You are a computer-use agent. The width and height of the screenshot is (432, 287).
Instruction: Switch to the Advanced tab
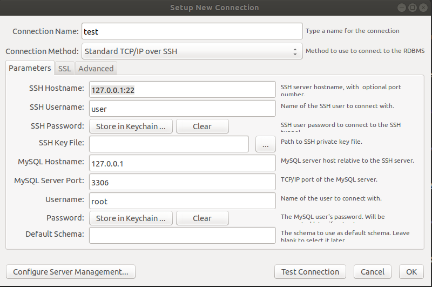(96, 69)
